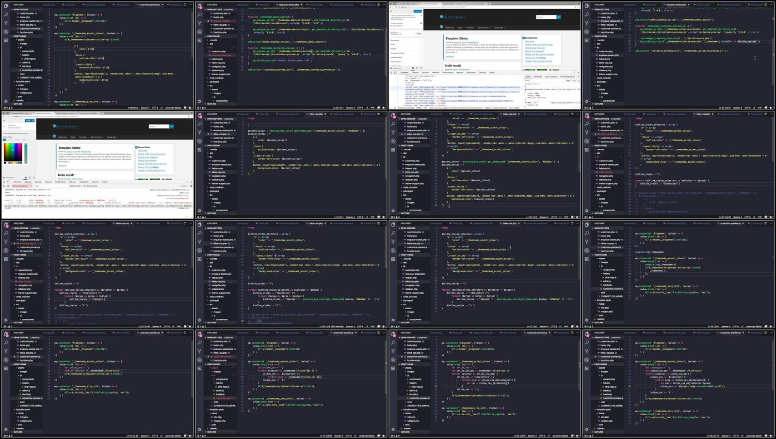Click clear-console icon in the colour-picker browser frame
This screenshot has width=776, height=439.
(8, 186)
